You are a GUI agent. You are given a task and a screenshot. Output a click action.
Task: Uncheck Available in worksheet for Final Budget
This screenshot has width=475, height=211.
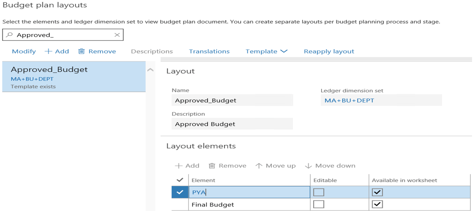coord(377,204)
